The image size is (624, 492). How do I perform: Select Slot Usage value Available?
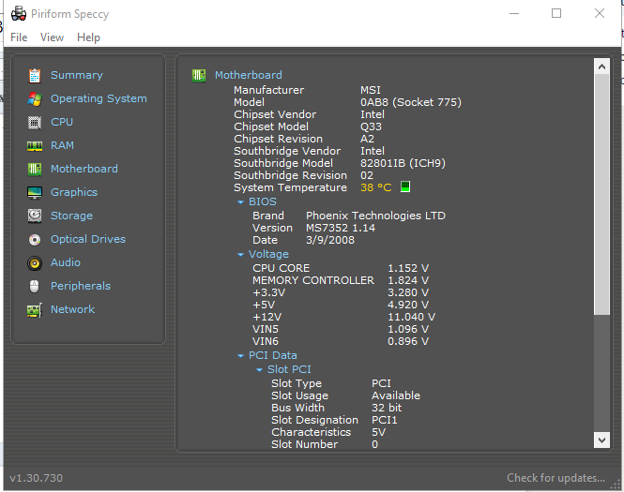(x=396, y=395)
